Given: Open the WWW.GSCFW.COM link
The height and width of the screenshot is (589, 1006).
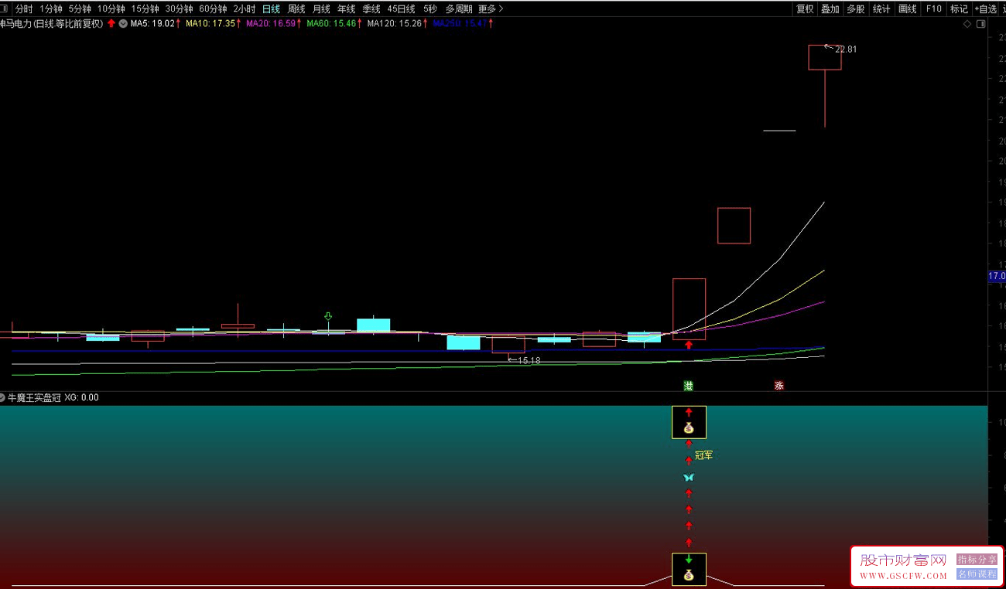Looking at the screenshot, I should coord(903,576).
